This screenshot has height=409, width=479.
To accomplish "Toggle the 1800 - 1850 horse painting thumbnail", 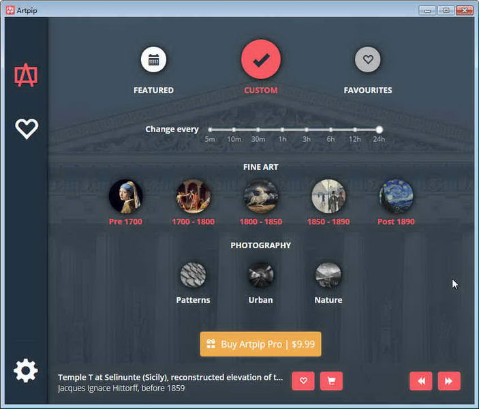I will point(261,196).
